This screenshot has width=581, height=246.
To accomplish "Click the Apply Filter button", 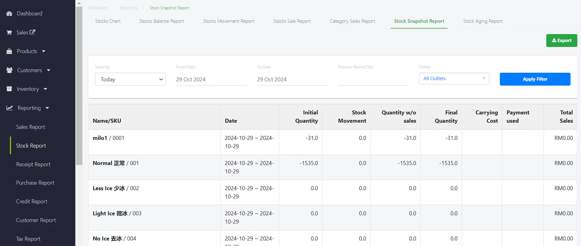I will (x=535, y=79).
